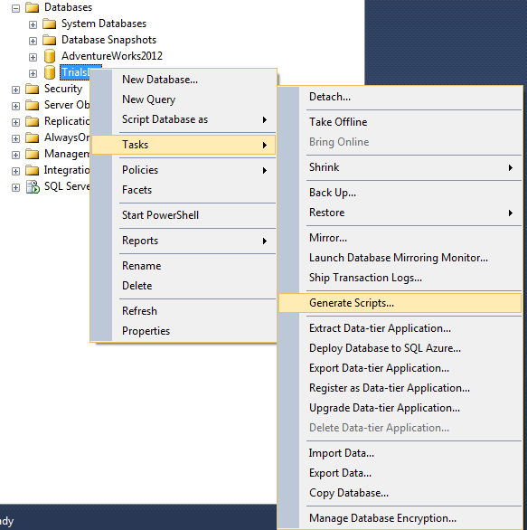Click the Security folder icon
Screen dimensions: 527x530
coord(33,89)
